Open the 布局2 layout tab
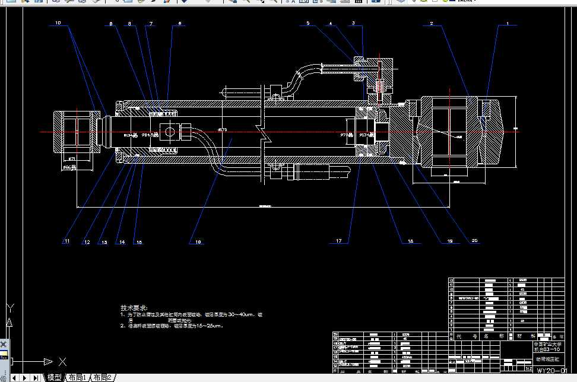 (102, 378)
